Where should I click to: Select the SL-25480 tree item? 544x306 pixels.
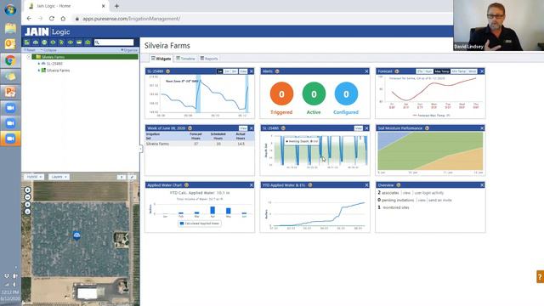54,64
